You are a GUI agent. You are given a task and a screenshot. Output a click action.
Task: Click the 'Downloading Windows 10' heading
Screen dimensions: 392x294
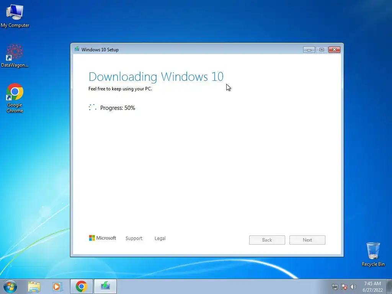[x=156, y=77]
